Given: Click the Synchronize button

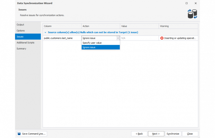Looking at the screenshot, I should pyautogui.click(x=173, y=134).
